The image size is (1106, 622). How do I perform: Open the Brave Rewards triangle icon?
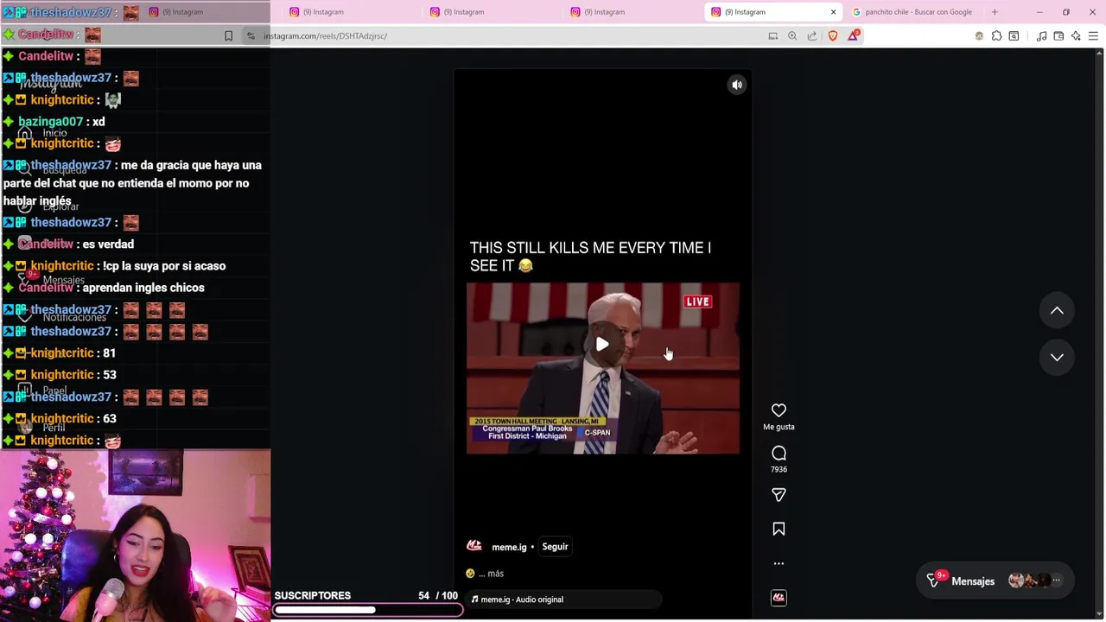tap(854, 35)
